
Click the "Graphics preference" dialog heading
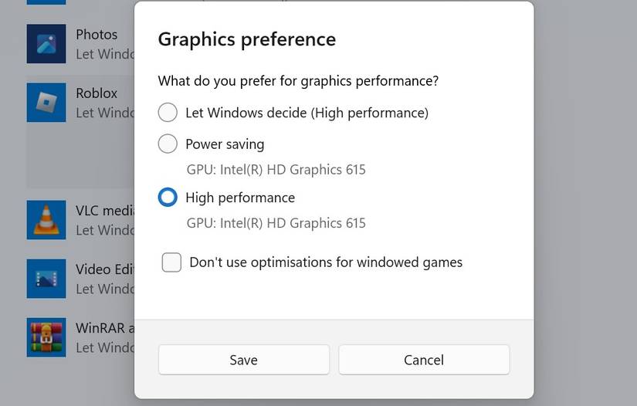(x=246, y=39)
